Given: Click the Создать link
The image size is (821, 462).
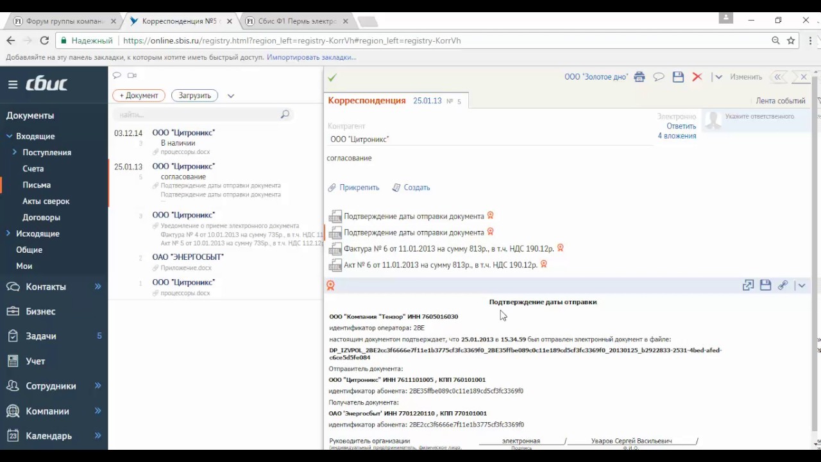Looking at the screenshot, I should pos(417,188).
